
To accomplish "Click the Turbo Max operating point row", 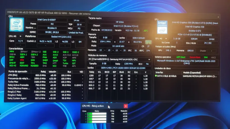I will (x=46, y=82).
